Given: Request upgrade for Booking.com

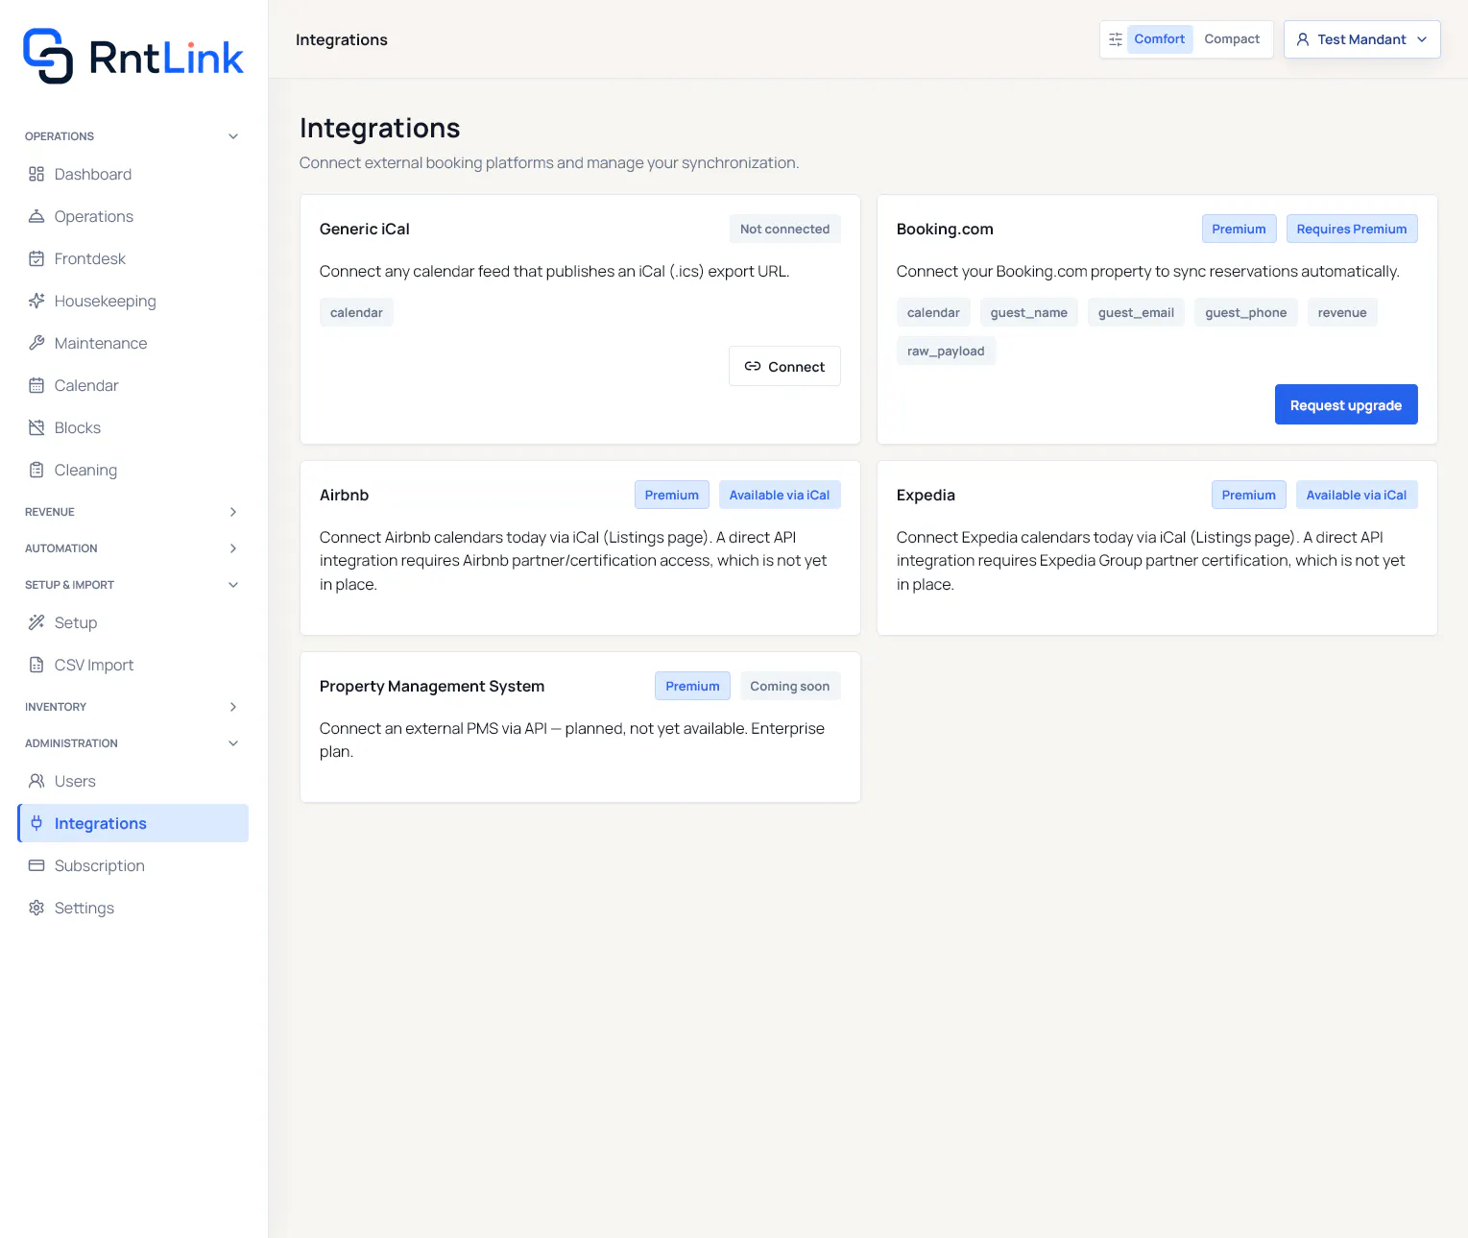Looking at the screenshot, I should click(x=1346, y=404).
